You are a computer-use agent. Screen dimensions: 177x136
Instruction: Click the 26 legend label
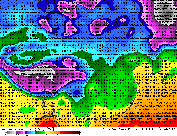pos(59,135)
